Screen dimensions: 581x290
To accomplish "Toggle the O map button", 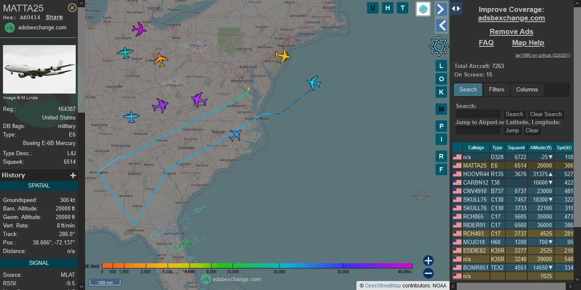I will click(441, 79).
